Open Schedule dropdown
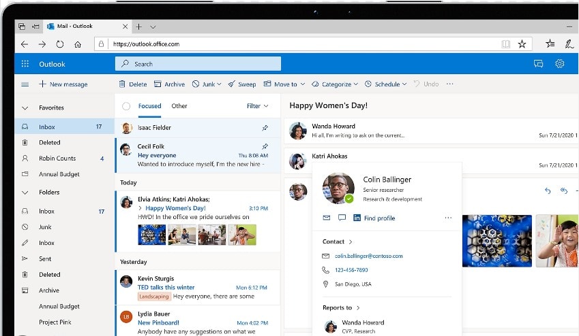 386,84
